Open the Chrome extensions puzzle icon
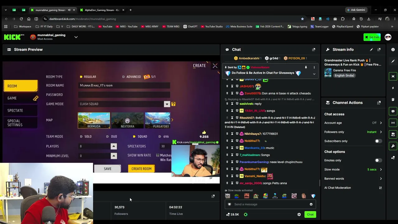398x224 pixels. pyautogui.click(x=343, y=19)
